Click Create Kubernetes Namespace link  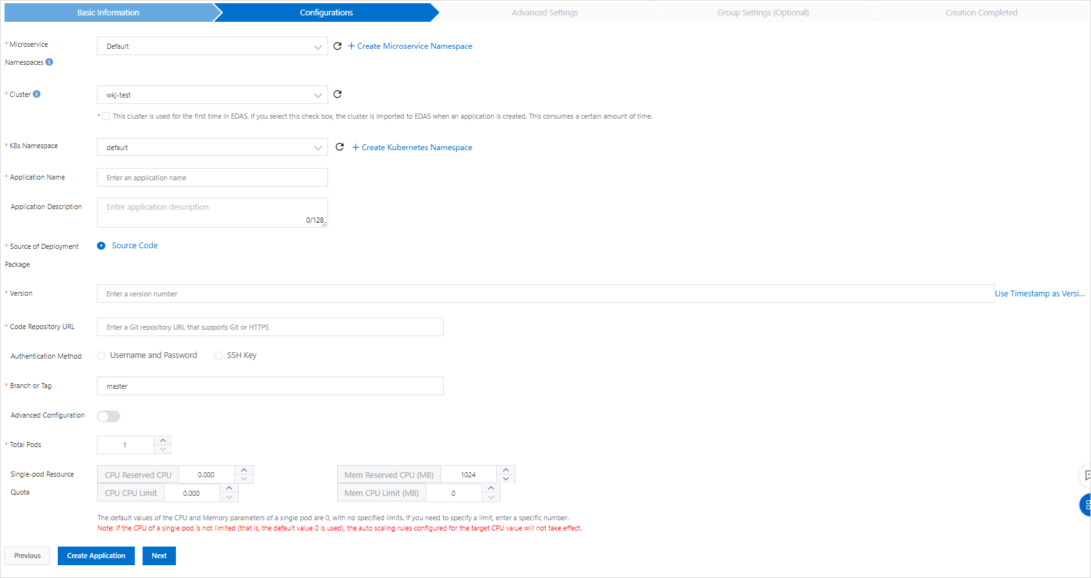point(412,148)
